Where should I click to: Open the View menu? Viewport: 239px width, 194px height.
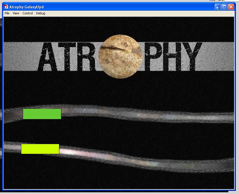point(16,13)
